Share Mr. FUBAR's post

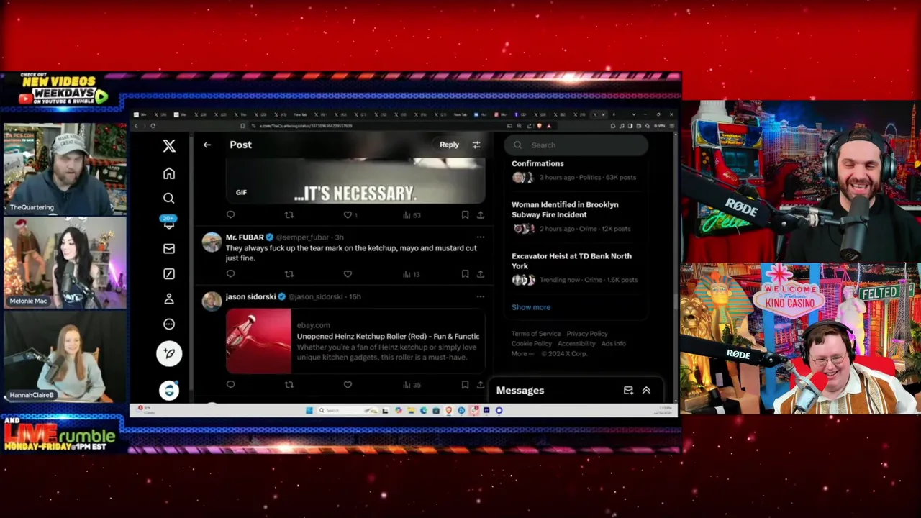(x=481, y=273)
